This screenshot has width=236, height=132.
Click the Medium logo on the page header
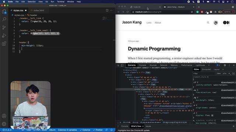[x=226, y=23]
